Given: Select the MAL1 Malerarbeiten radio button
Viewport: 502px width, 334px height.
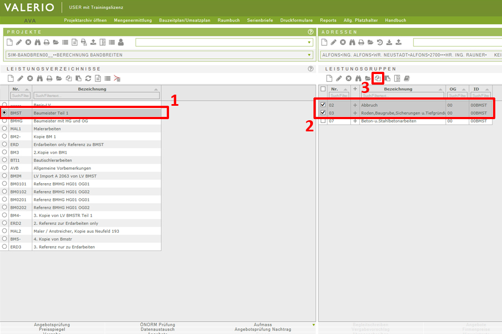Looking at the screenshot, I should [5, 128].
